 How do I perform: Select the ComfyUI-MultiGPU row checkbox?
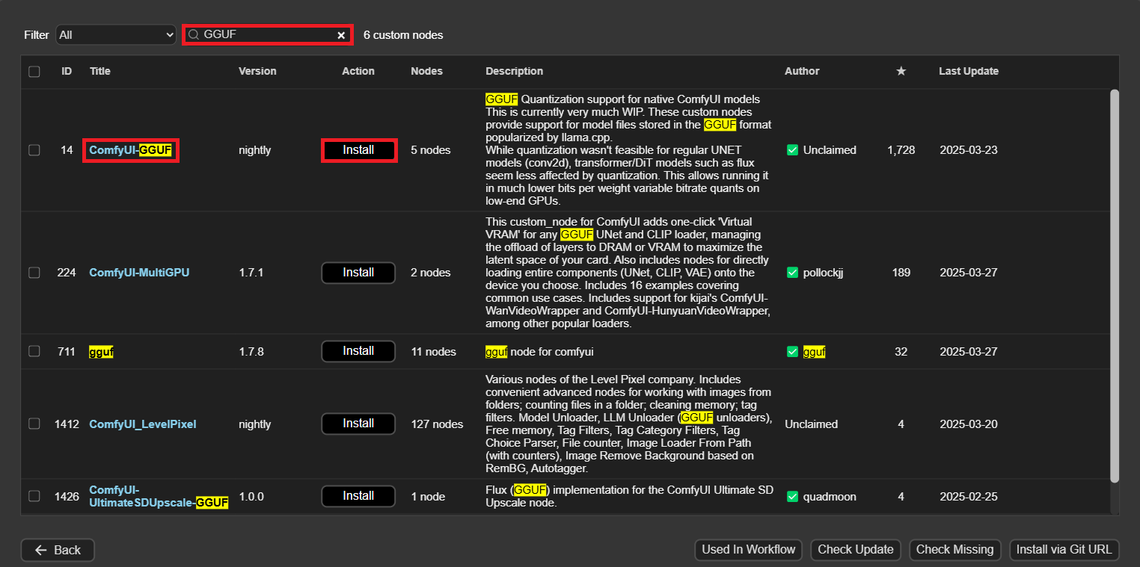(34, 273)
